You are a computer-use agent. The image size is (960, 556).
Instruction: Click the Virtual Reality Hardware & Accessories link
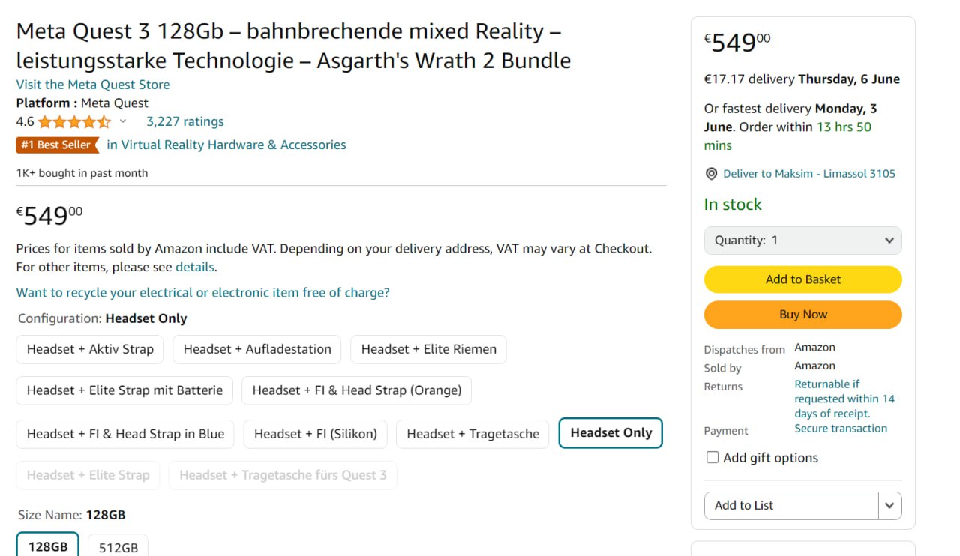[226, 145]
